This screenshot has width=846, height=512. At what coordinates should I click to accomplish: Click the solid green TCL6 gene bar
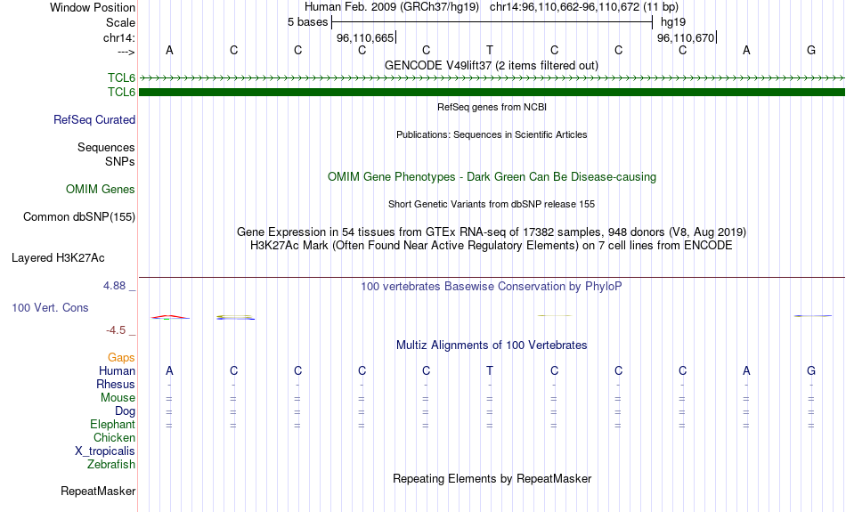point(492,93)
